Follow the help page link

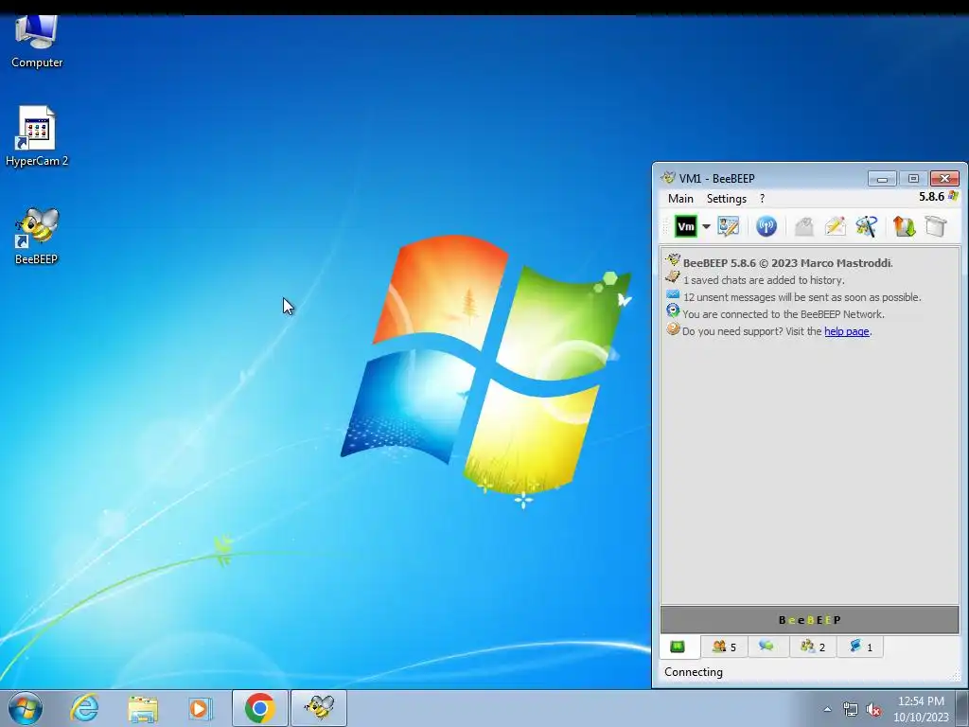coord(847,331)
